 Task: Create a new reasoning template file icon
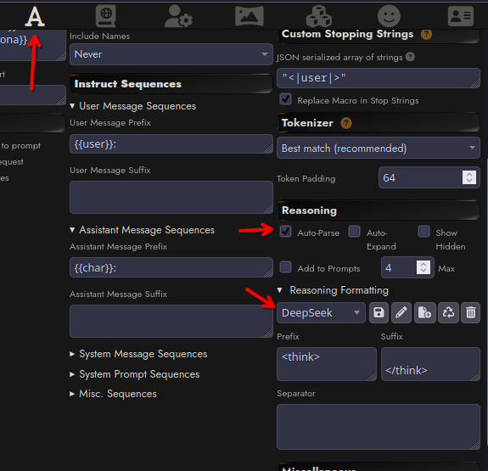coord(425,312)
